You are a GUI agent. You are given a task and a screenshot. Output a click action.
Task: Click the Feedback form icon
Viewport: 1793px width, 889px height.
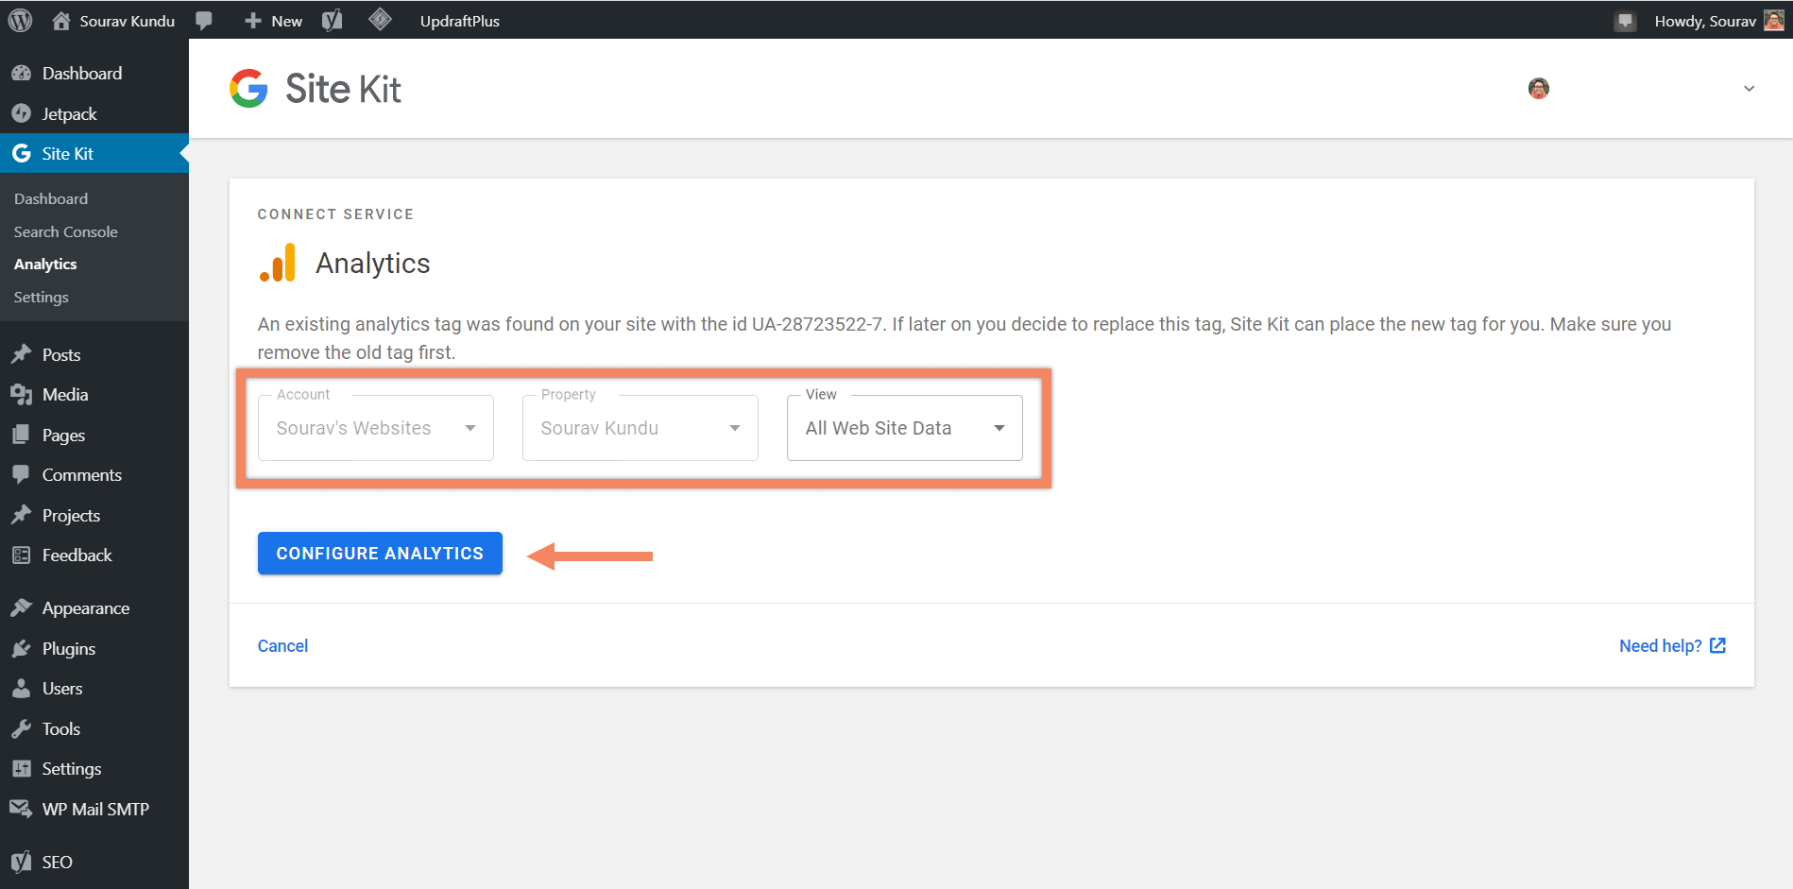[21, 556]
